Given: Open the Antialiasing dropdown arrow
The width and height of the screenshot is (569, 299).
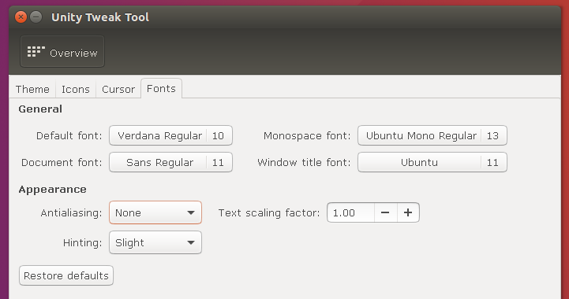Looking at the screenshot, I should click(191, 213).
